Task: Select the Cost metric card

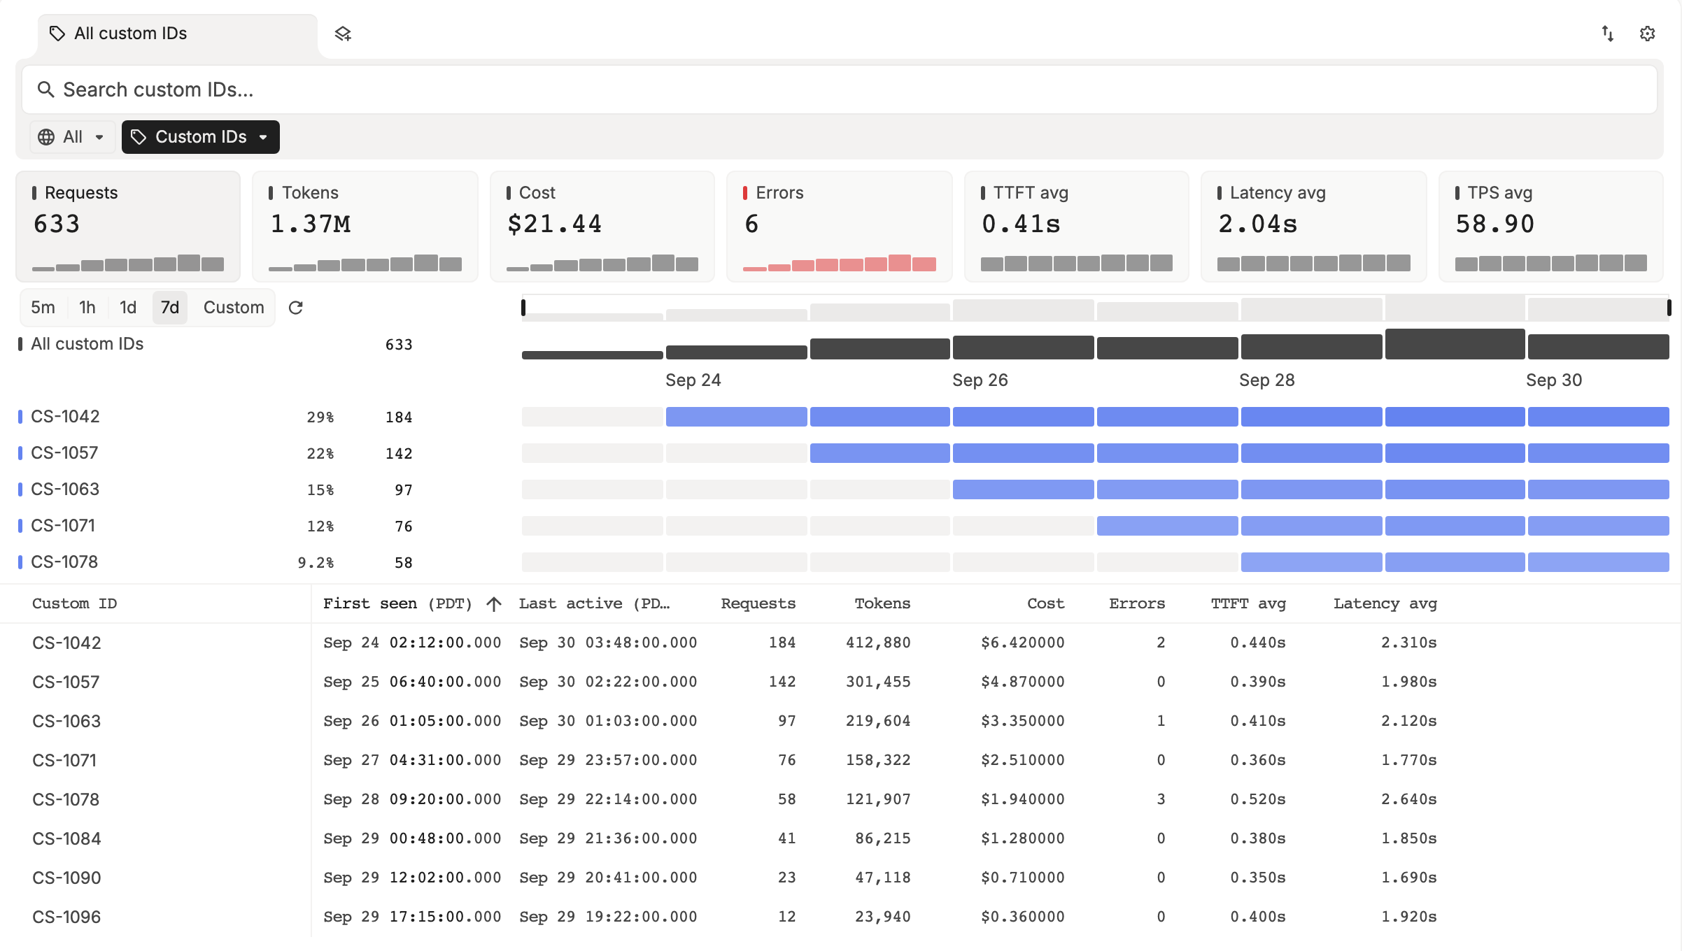Action: [x=602, y=227]
